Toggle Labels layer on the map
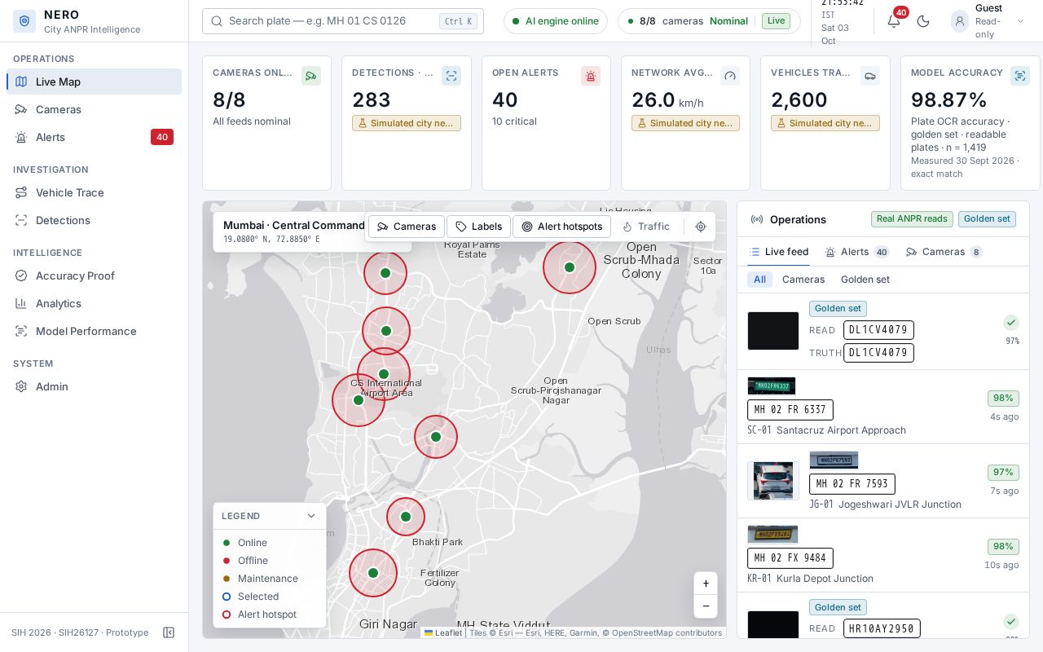 point(478,227)
